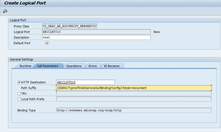221x132 pixels.
Task: Click the New status text beside Logical Port
Action: (157, 32)
